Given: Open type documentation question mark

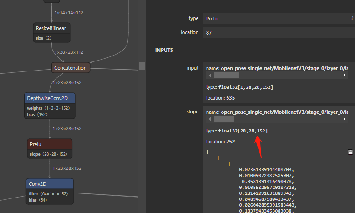Looking at the screenshot, I should click(352, 18).
